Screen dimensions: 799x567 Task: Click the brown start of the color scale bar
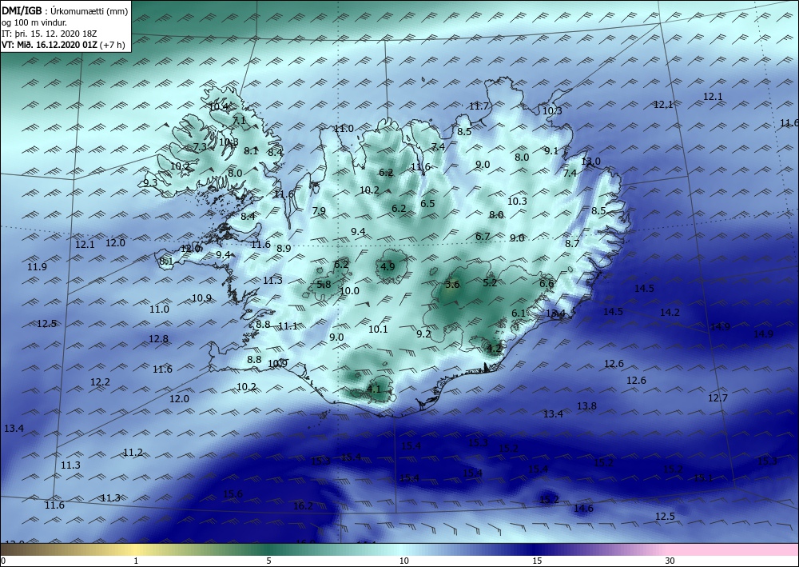[x=21, y=549]
